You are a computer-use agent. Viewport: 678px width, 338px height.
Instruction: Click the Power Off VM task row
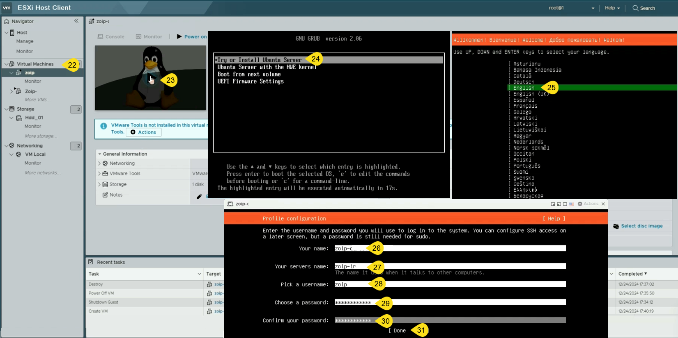154,293
